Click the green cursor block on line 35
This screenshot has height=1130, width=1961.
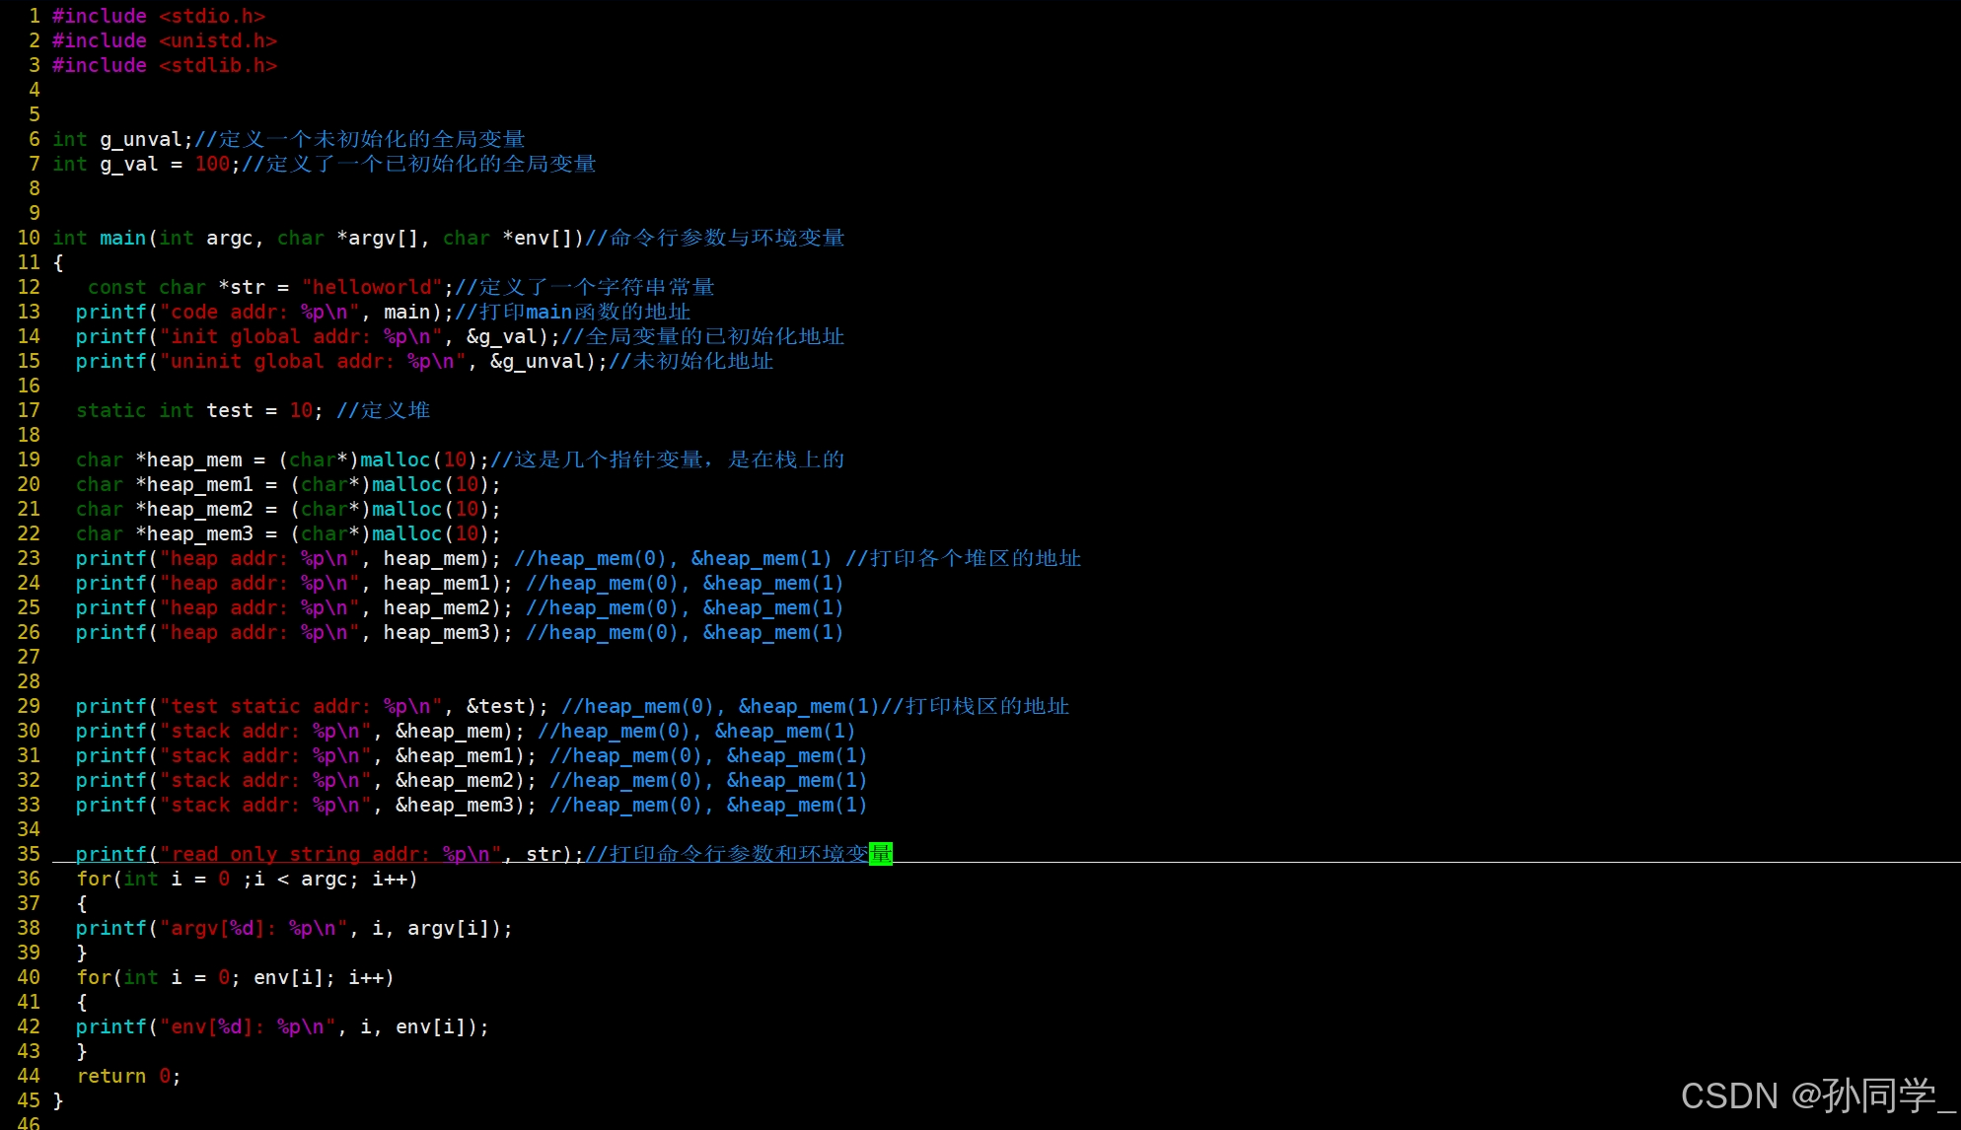click(881, 854)
